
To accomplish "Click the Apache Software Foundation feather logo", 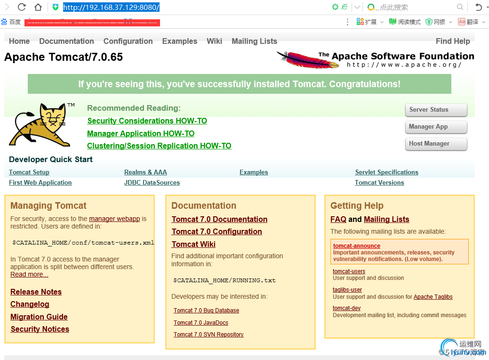I will click(376, 59).
